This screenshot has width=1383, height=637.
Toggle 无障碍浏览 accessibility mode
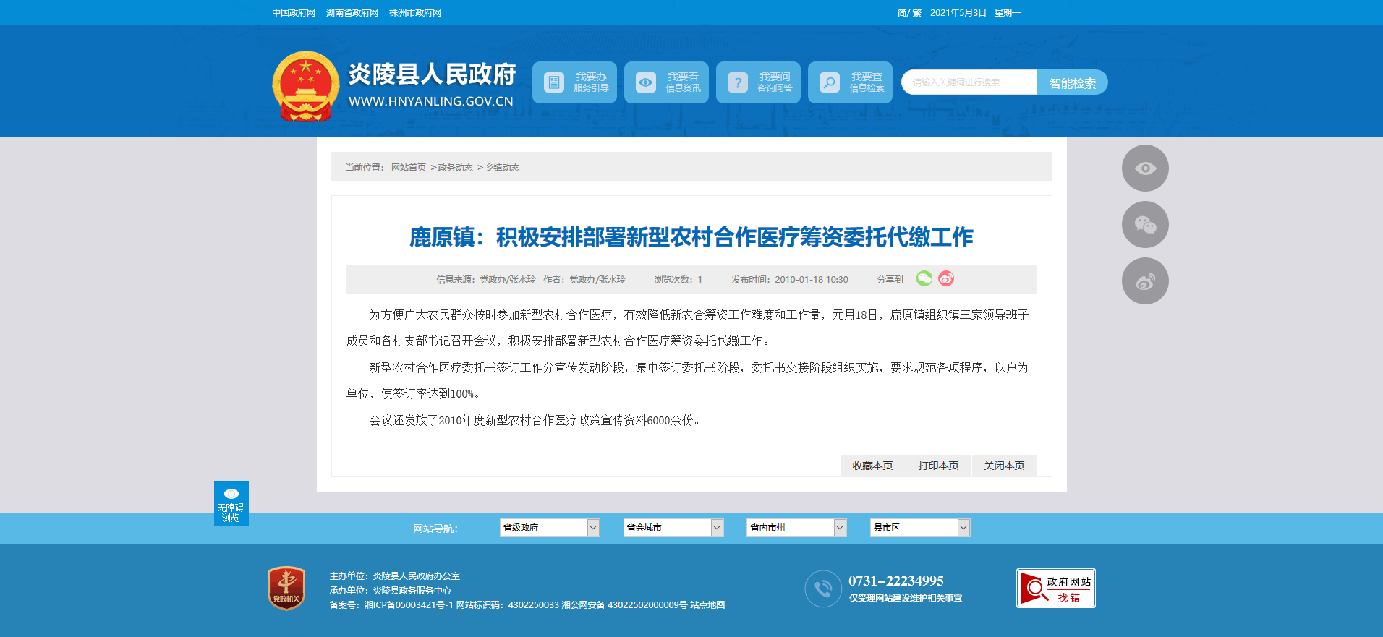click(x=231, y=503)
